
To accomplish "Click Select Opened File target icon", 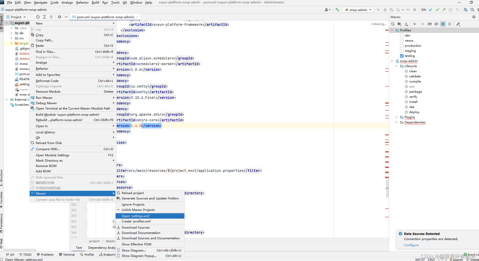I will coord(38,17).
